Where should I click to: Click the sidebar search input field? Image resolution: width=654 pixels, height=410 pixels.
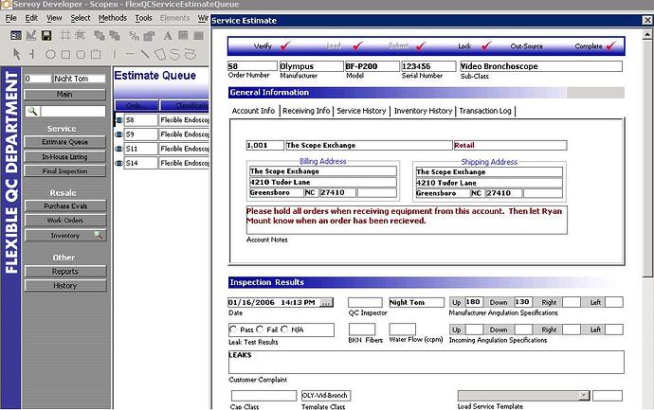coord(73,111)
